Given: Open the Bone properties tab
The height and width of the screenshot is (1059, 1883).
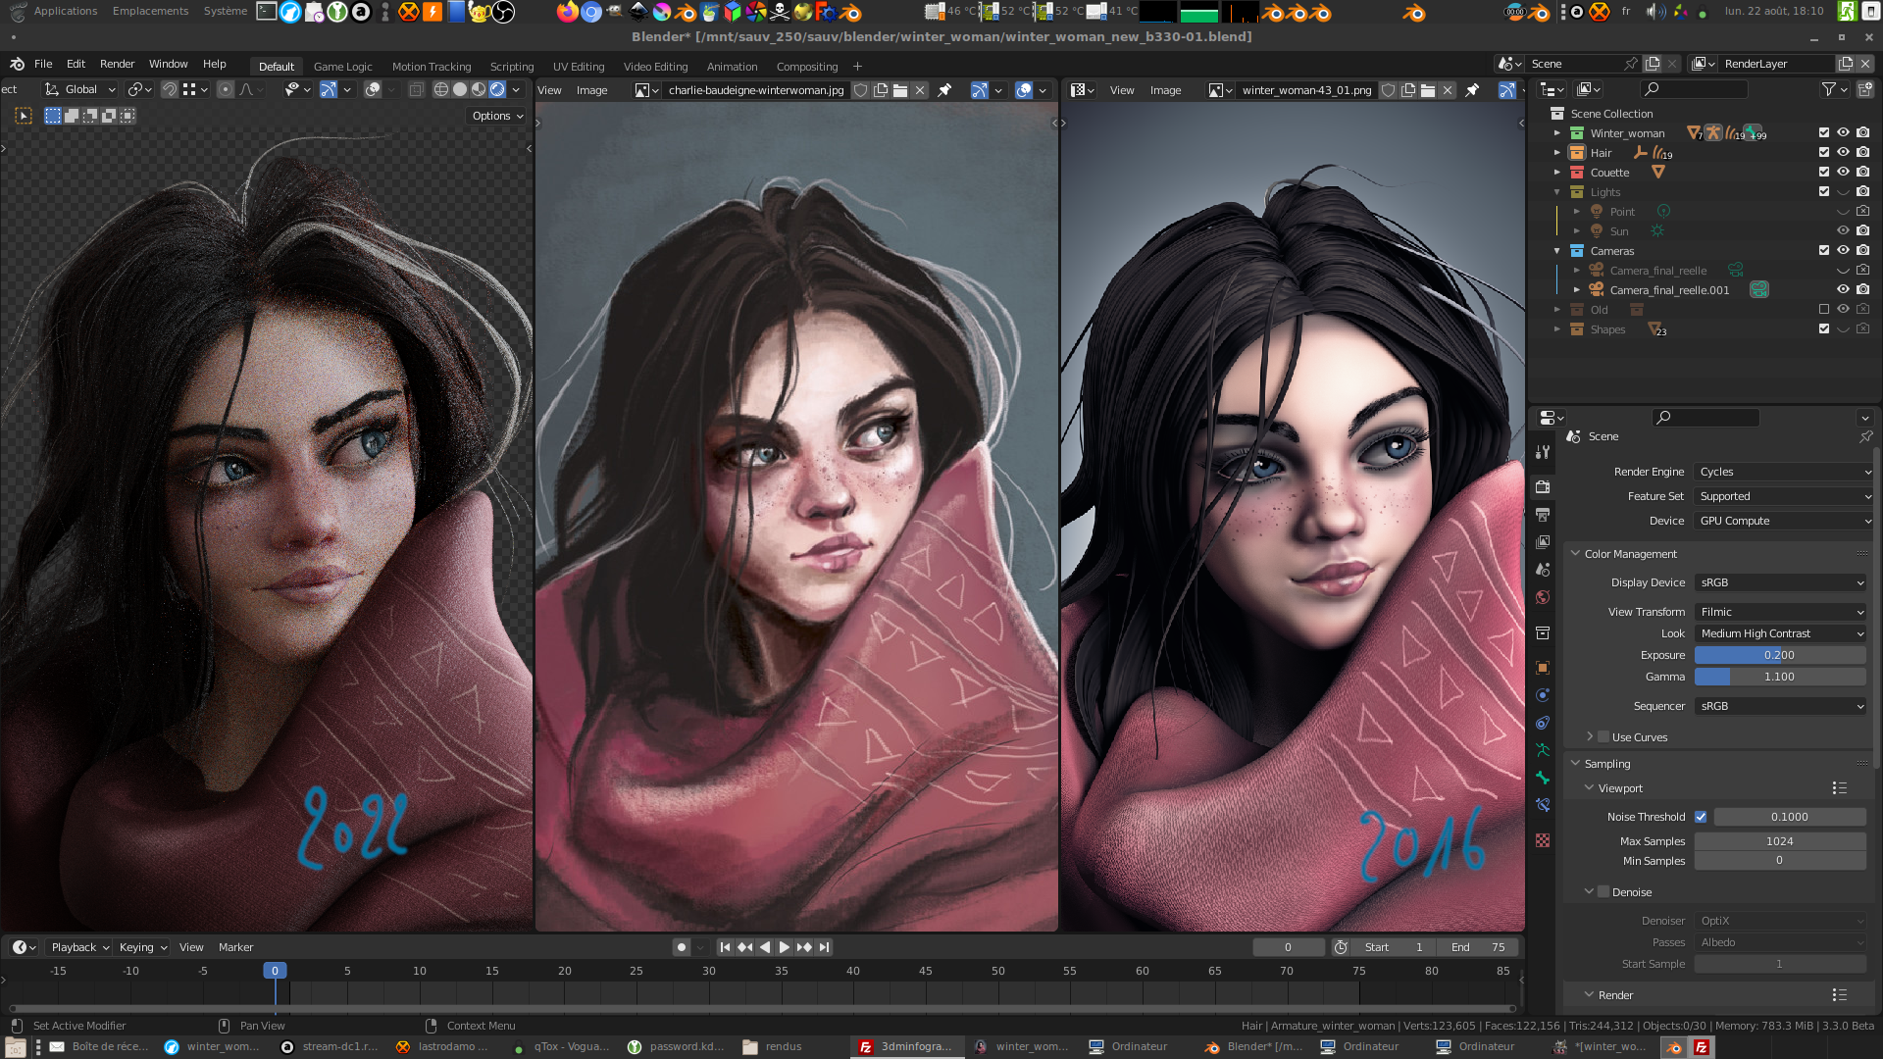Looking at the screenshot, I should pos(1543,778).
